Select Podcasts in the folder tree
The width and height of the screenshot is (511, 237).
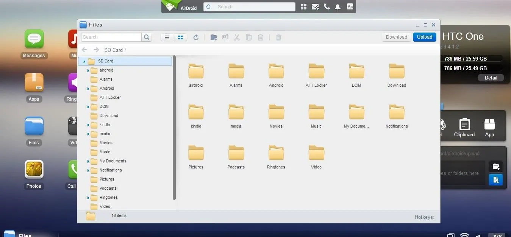(108, 188)
